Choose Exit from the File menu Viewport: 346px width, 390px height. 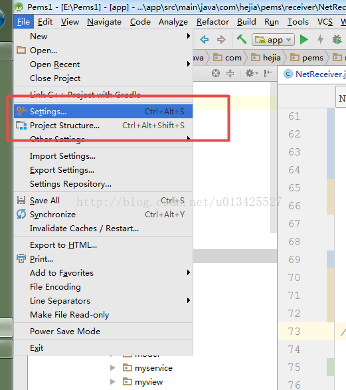103,348
